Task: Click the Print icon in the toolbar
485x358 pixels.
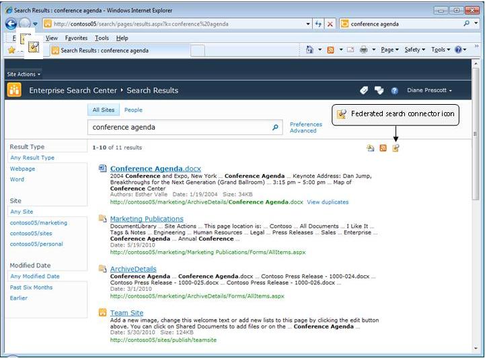Action: [364, 50]
